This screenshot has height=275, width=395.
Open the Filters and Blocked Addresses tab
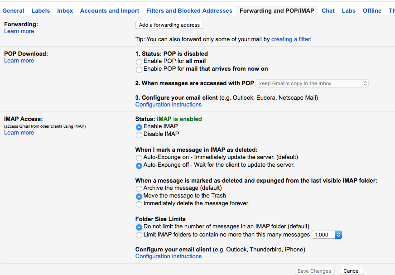tap(189, 10)
